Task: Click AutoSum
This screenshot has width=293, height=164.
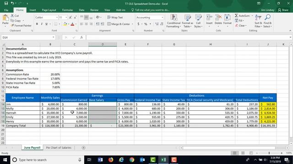Action: (242, 15)
